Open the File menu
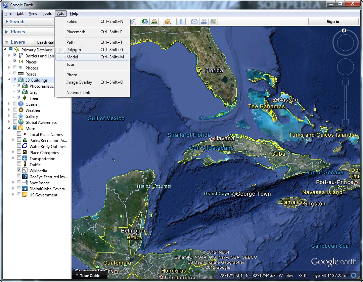363x282 pixels. (8, 13)
